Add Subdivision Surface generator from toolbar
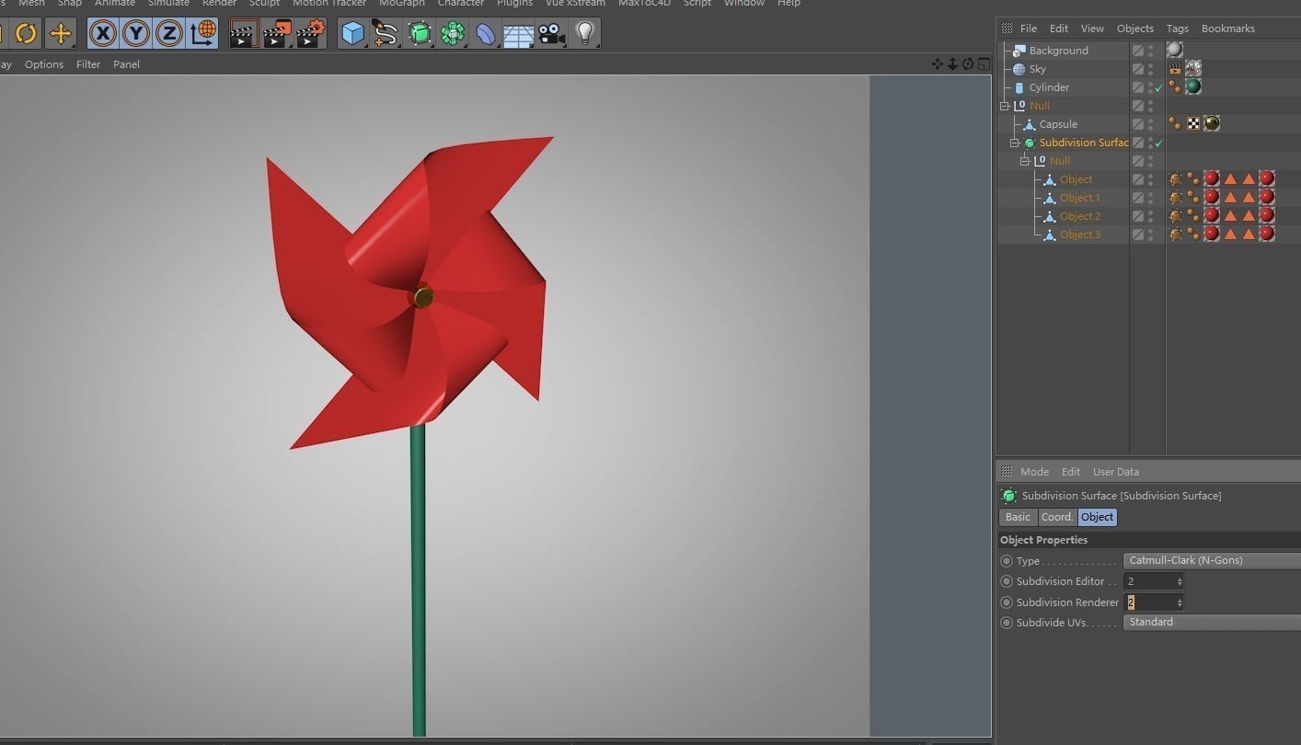The image size is (1301, 745). pos(420,34)
